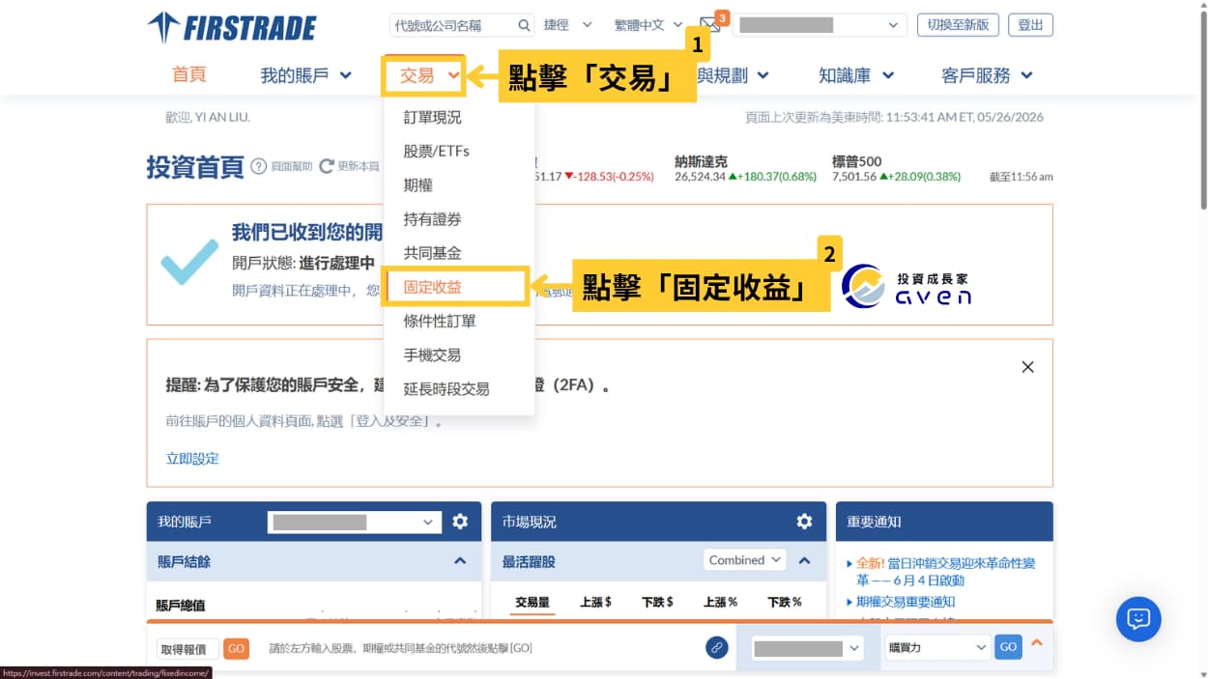1208x679 pixels.
Task: Open the 我的賬戶 menu
Action: tap(305, 75)
